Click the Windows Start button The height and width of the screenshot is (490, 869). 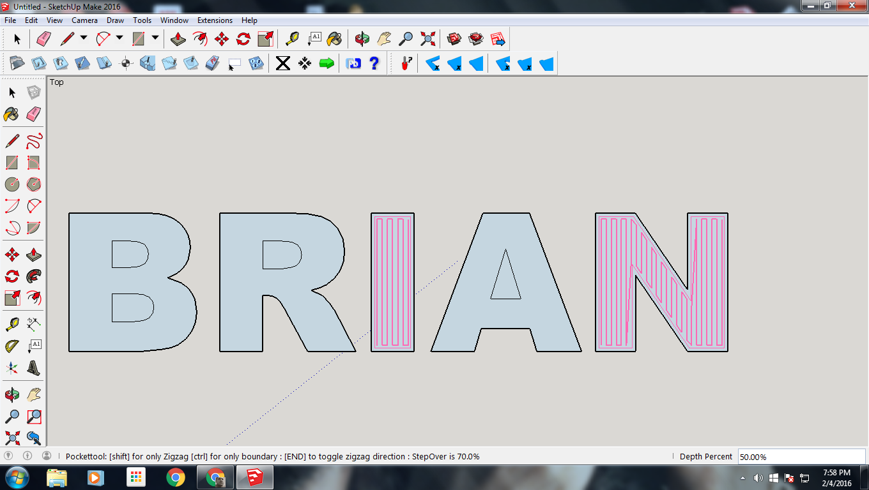pyautogui.click(x=17, y=477)
